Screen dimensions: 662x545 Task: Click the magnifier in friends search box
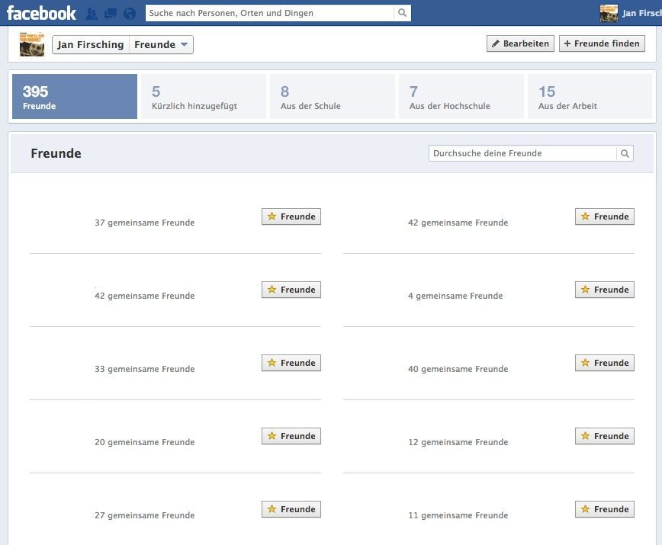(625, 153)
